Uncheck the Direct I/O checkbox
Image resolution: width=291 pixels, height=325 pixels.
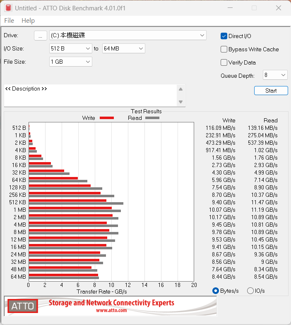coord(224,36)
